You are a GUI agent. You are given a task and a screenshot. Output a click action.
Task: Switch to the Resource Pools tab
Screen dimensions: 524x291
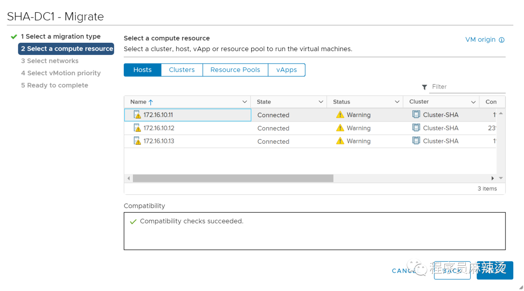[x=235, y=70]
